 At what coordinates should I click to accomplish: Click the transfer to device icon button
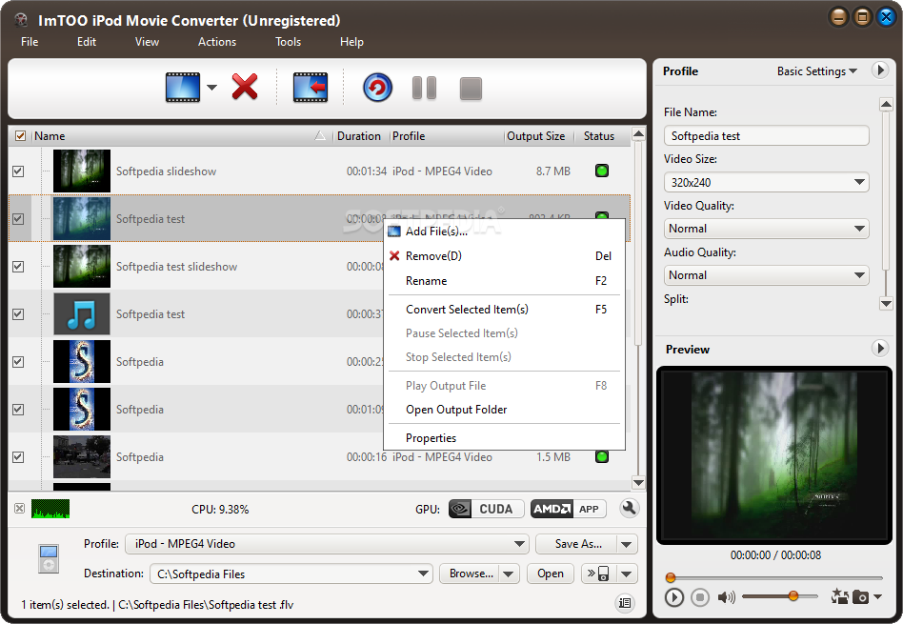coord(598,574)
